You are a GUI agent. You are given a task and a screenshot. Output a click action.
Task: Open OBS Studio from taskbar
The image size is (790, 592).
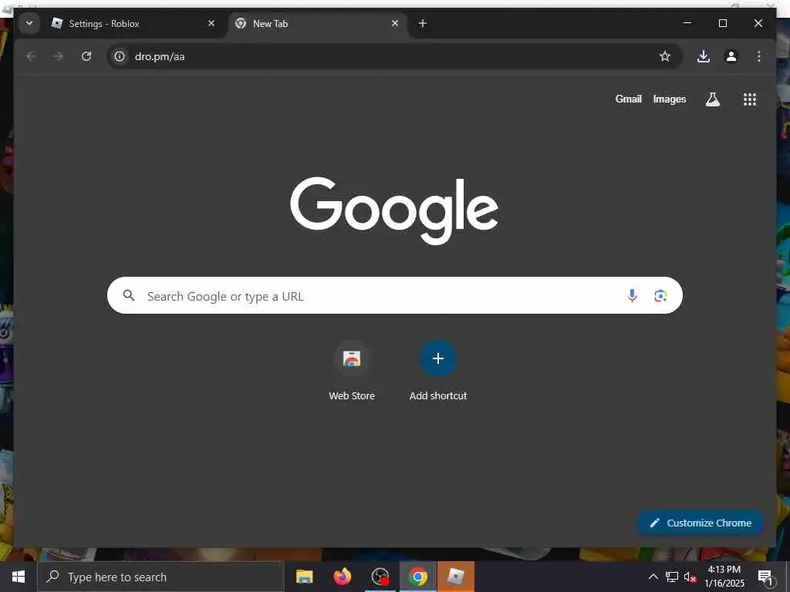coord(380,577)
